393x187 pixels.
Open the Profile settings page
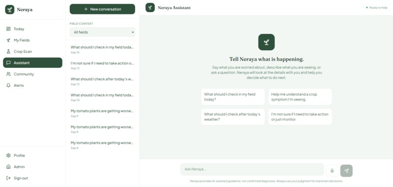tap(33, 155)
